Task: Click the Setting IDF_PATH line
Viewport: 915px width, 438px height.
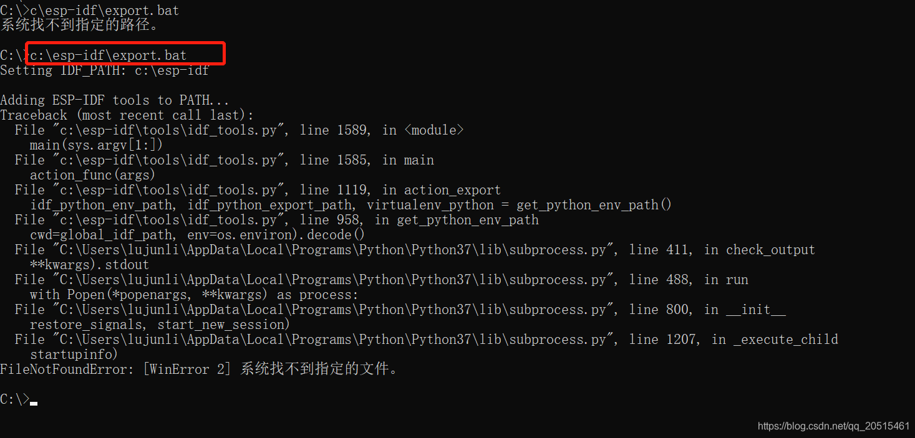Action: [104, 70]
